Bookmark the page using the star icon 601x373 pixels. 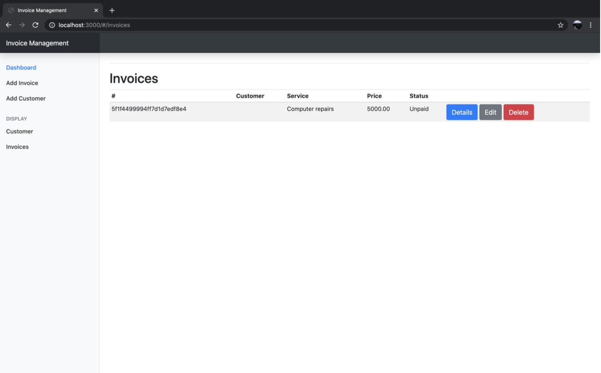(x=560, y=25)
